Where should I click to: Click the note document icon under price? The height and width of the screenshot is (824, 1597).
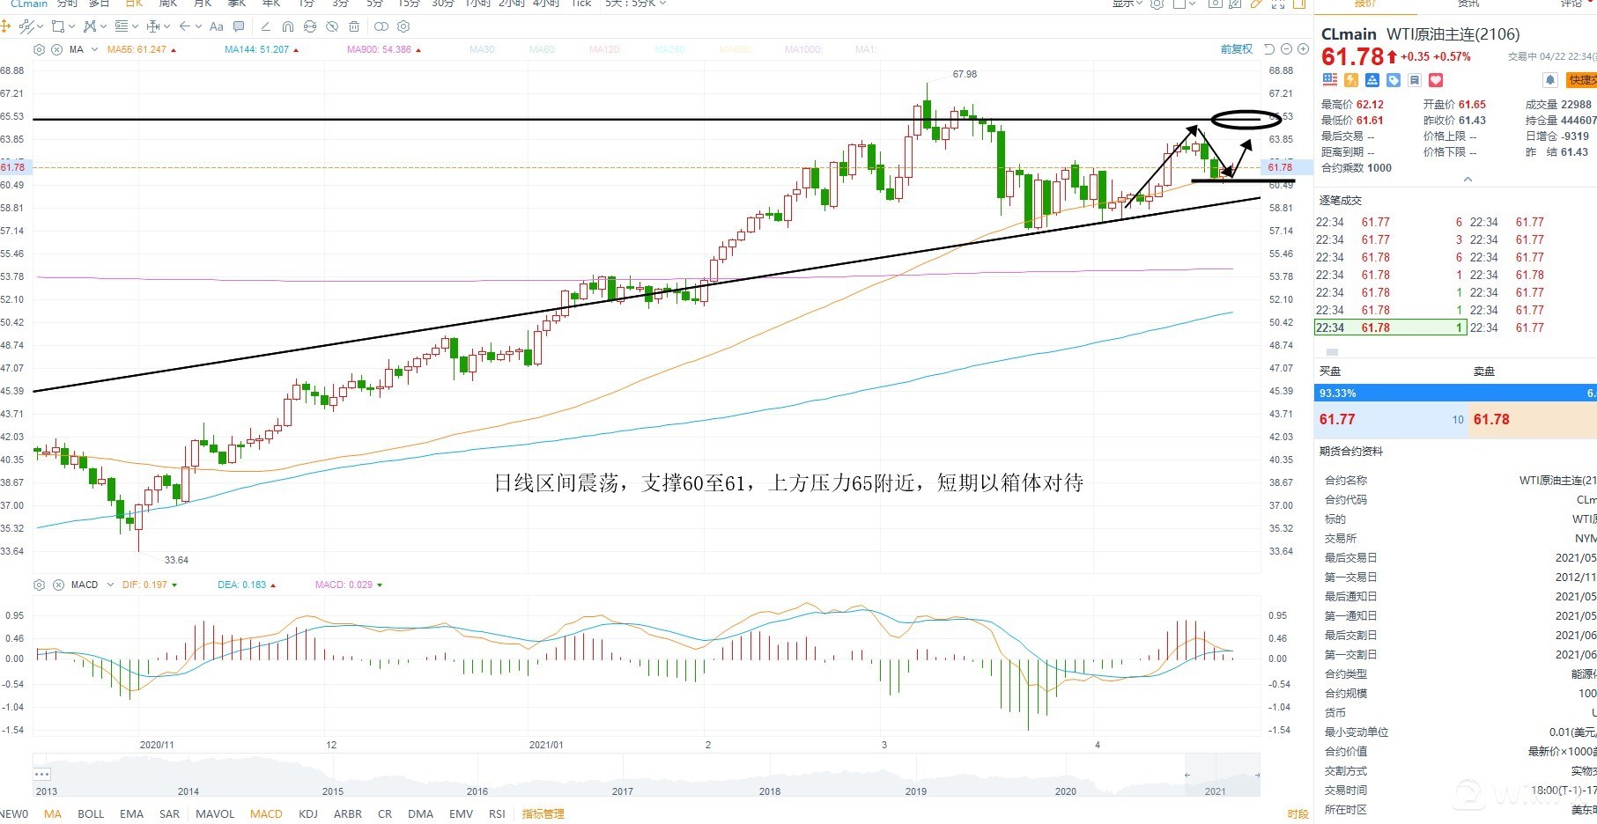pos(1415,80)
